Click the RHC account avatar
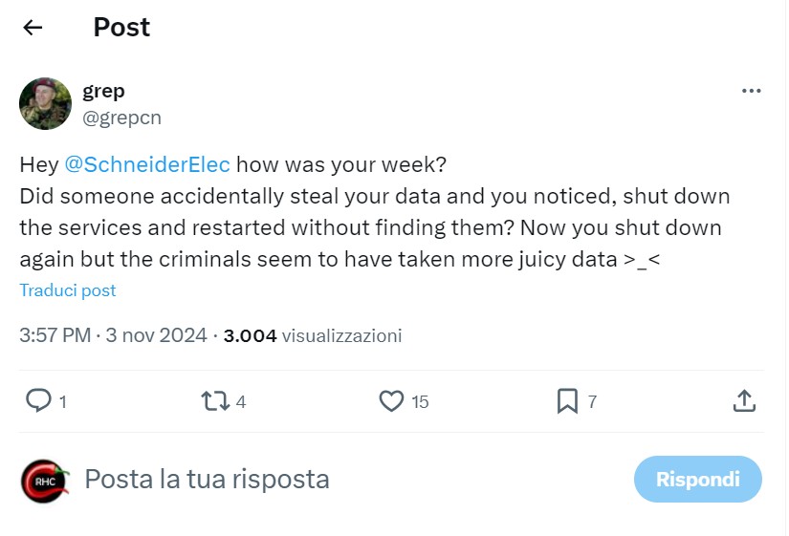This screenshot has width=789, height=536. coord(46,479)
